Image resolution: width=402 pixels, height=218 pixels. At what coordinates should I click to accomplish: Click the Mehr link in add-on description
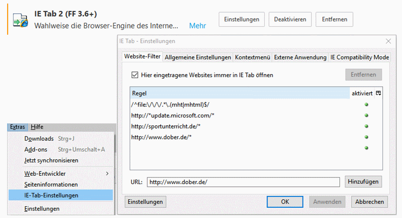coord(197,26)
